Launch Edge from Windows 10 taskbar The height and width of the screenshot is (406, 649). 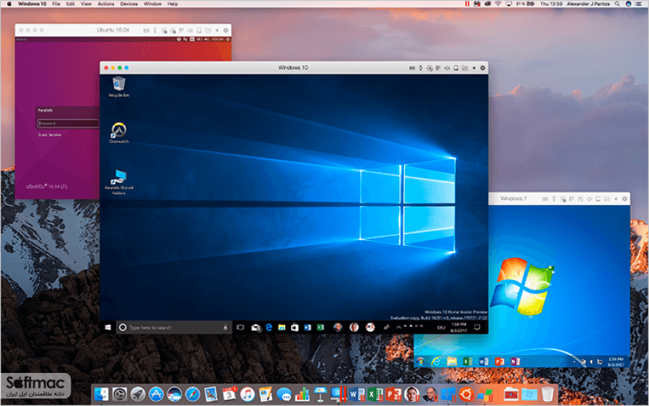click(x=268, y=327)
